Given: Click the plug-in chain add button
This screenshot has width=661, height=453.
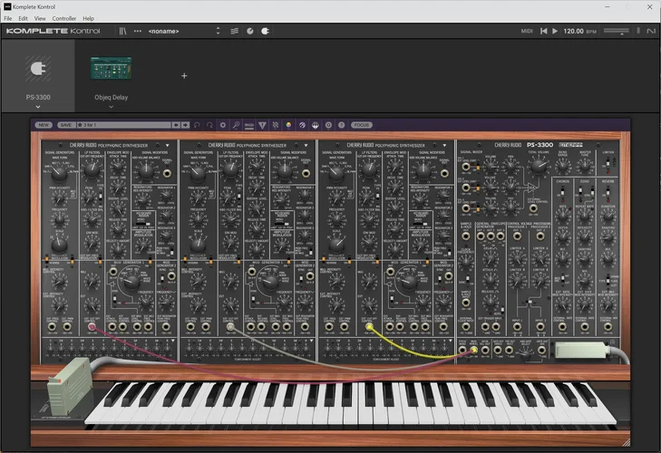Looking at the screenshot, I should pyautogui.click(x=184, y=76).
